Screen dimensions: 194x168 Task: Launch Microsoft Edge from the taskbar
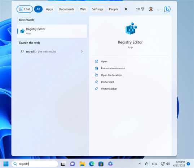click(x=92, y=164)
